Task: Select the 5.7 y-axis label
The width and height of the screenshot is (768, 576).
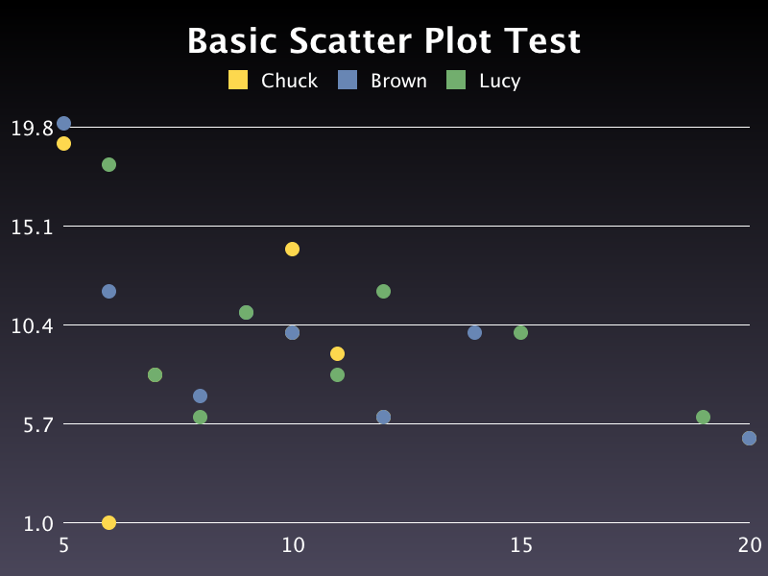Action: pyautogui.click(x=37, y=424)
